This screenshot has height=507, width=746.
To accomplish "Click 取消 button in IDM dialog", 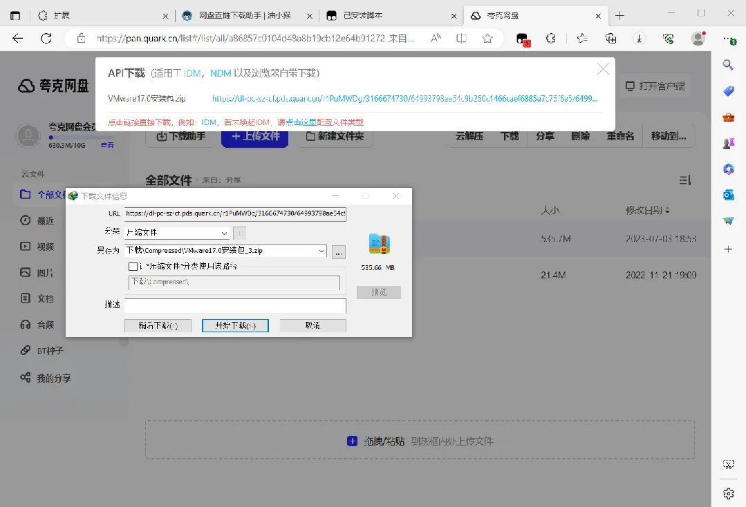I will tap(313, 325).
